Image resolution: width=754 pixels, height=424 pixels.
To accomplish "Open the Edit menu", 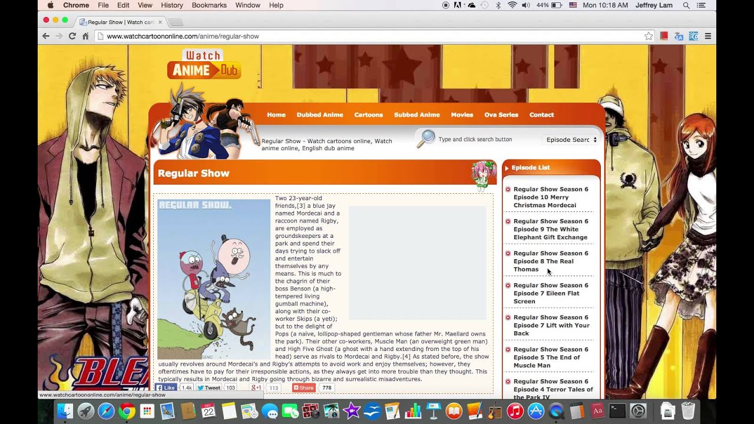I will click(123, 5).
